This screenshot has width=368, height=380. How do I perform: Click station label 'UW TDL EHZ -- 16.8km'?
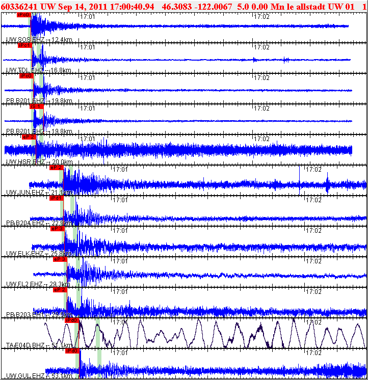coord(39,70)
